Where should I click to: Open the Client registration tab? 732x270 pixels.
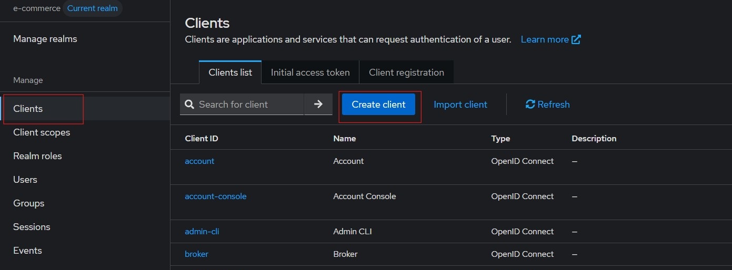tap(406, 72)
